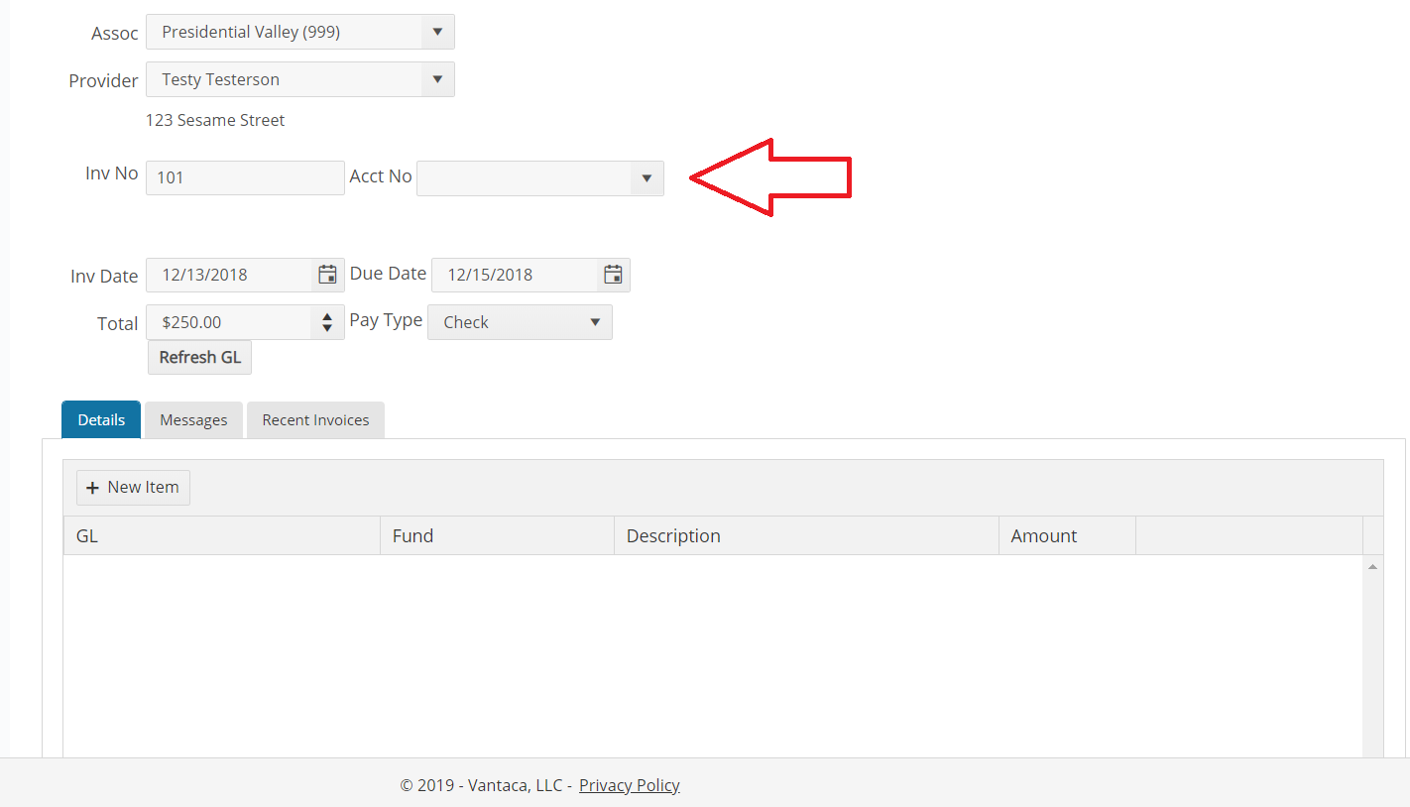Click the Pay Type dropdown arrow icon
1410x807 pixels.
click(x=595, y=322)
